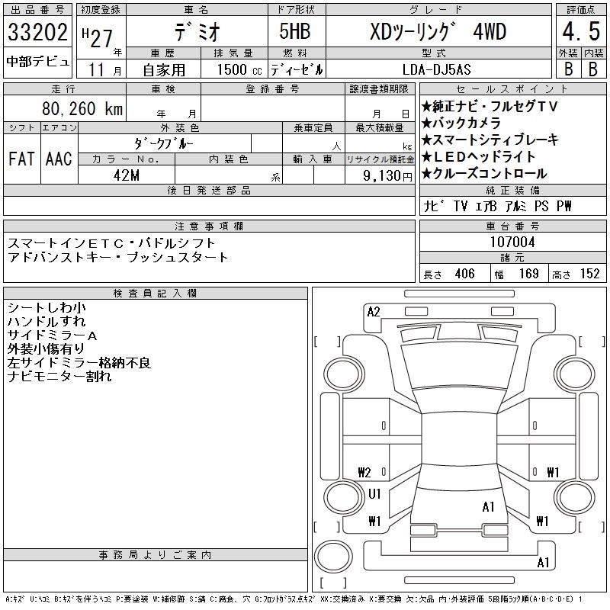Click the recycle deposit amount 9,130円
The image size is (610, 610).
tap(389, 175)
